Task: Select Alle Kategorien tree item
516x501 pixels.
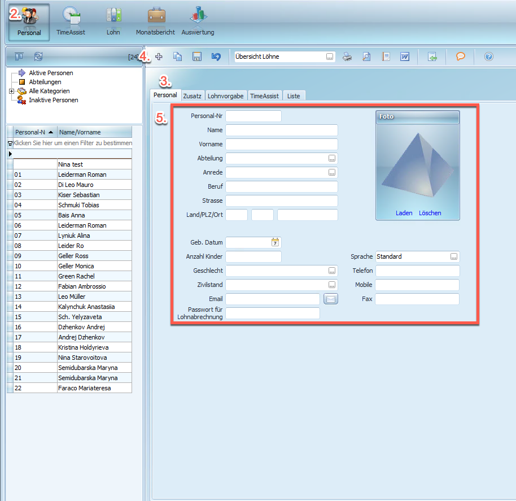Action: [x=49, y=91]
